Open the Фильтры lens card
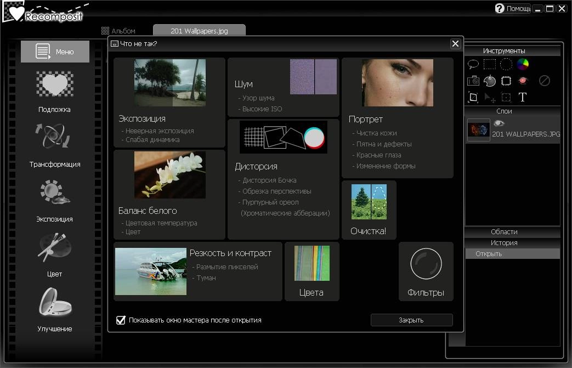This screenshot has height=368, width=572. [426, 271]
